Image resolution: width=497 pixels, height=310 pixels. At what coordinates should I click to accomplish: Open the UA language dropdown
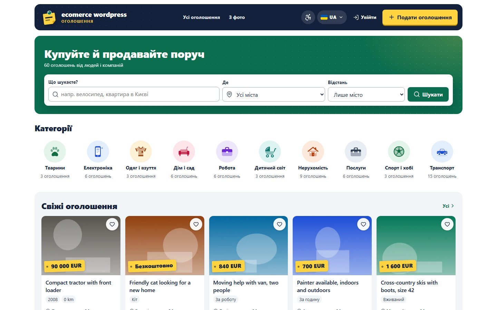click(x=332, y=17)
